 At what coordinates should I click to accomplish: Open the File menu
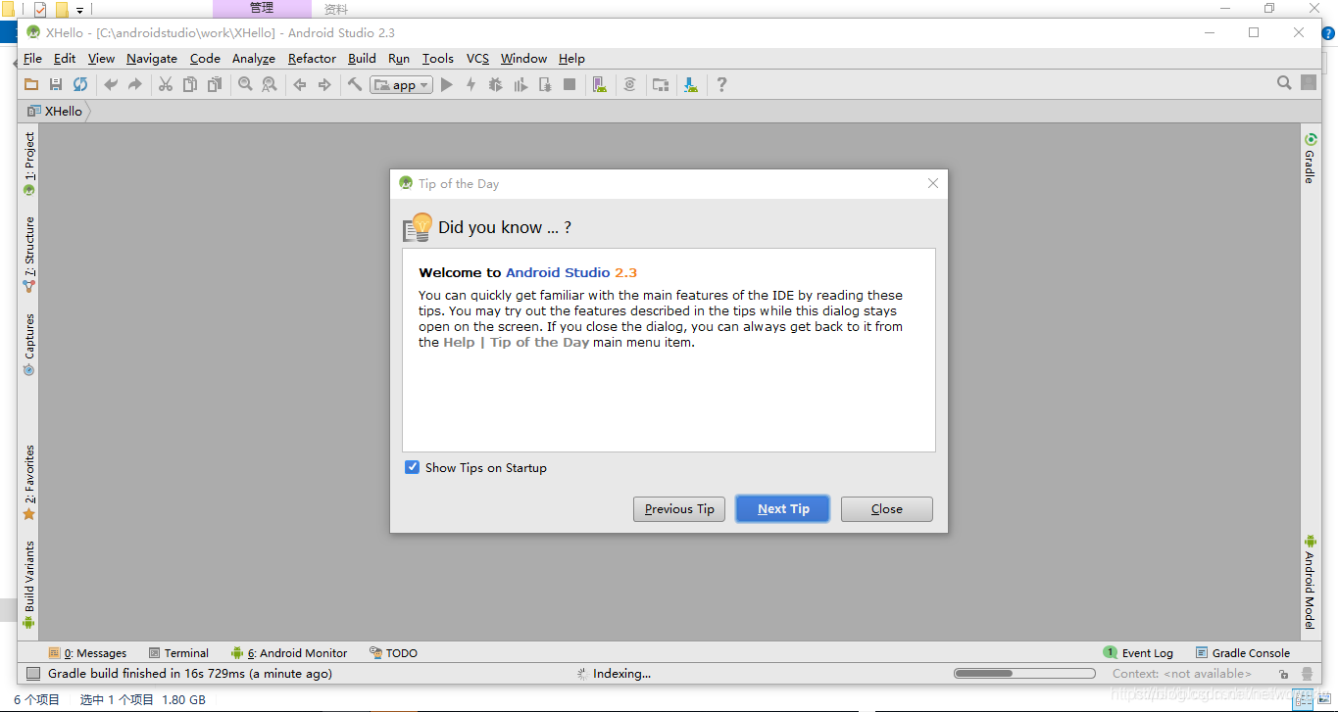pos(32,59)
